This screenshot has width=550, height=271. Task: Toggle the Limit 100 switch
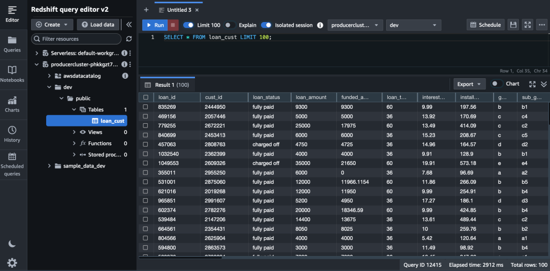[189, 25]
